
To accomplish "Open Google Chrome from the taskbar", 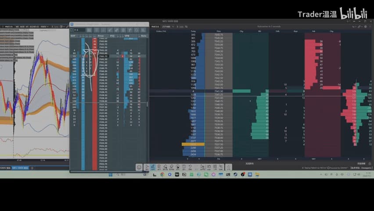I will 162,175.
